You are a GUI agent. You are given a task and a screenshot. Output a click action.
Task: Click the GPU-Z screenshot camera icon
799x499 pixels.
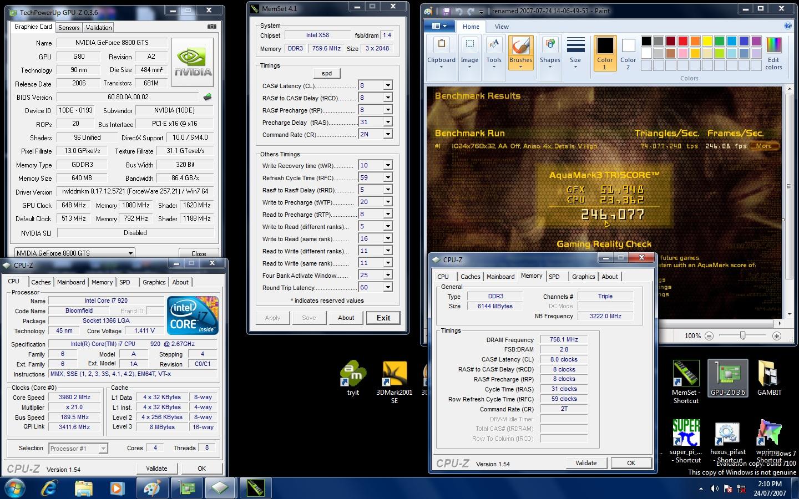tap(211, 26)
